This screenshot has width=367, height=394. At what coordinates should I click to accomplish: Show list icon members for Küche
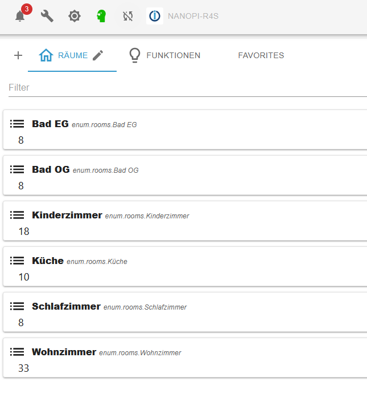click(x=17, y=261)
